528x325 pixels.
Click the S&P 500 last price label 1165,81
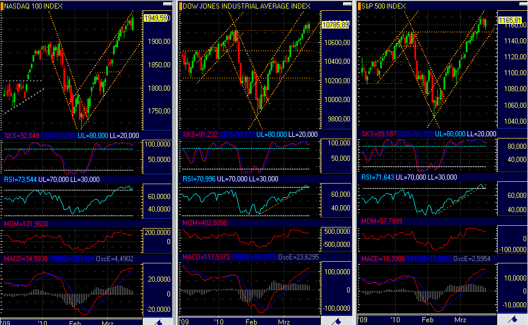[x=510, y=21]
